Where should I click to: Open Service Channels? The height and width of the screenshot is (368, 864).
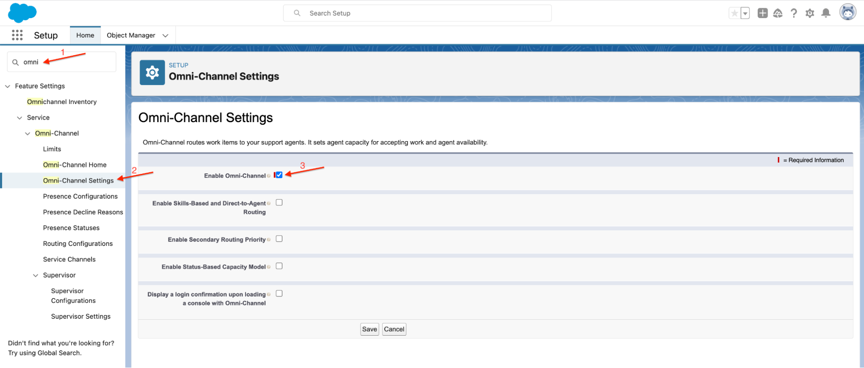click(69, 259)
